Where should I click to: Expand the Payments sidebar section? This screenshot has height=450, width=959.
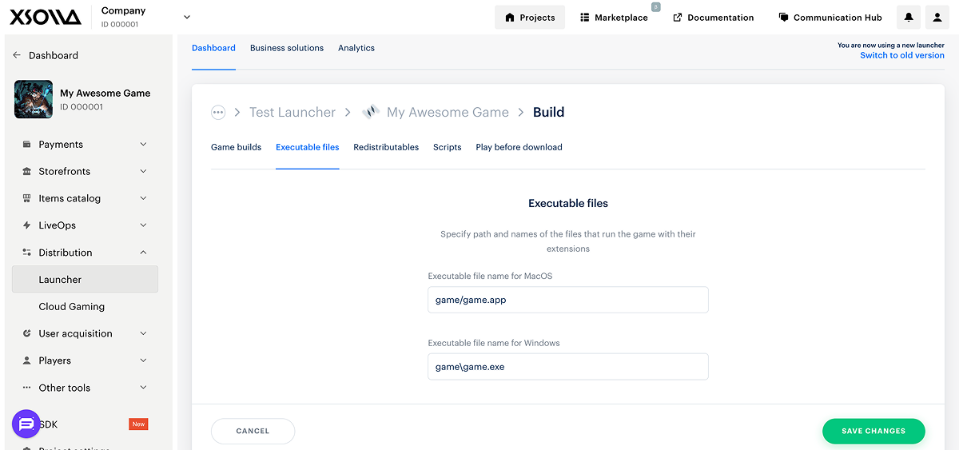pos(85,145)
